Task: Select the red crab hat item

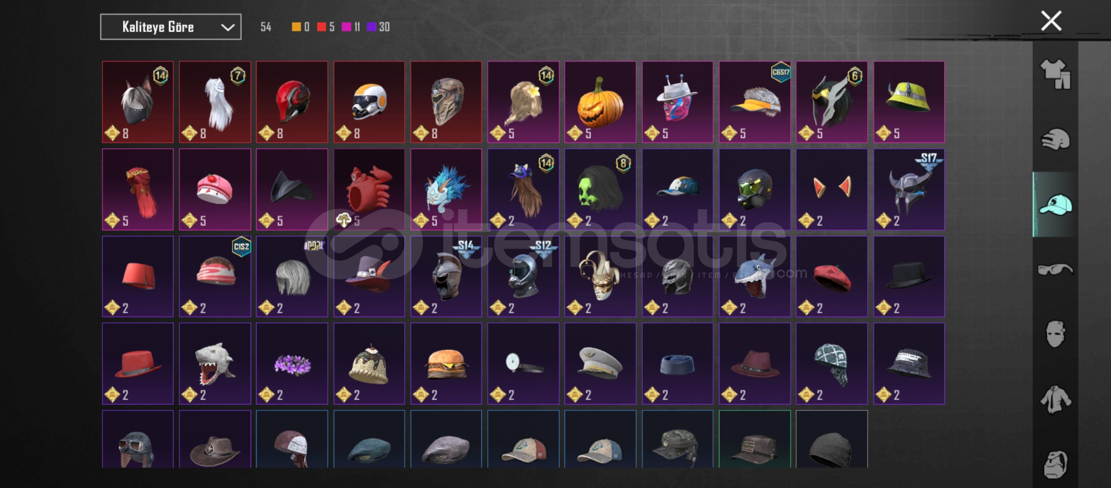Action: [x=369, y=189]
